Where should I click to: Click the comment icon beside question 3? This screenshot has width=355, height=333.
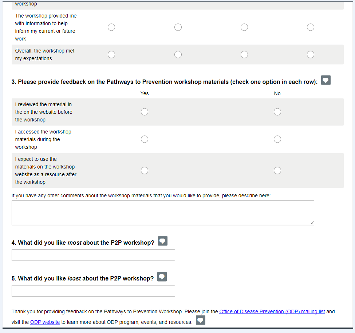[326, 80]
